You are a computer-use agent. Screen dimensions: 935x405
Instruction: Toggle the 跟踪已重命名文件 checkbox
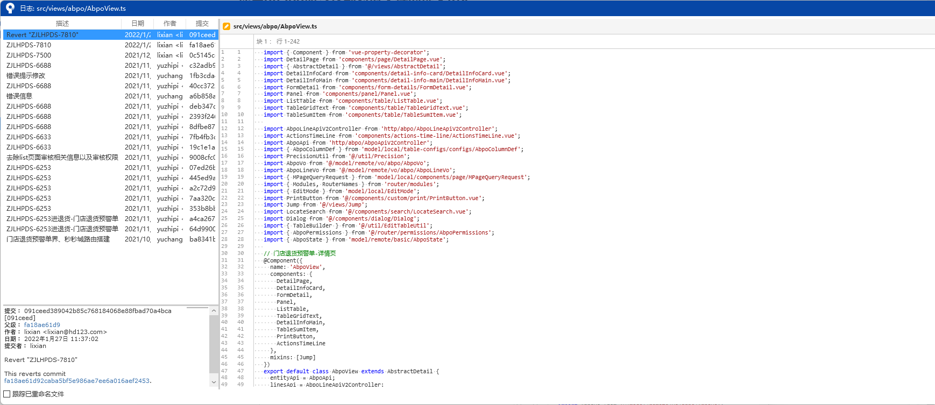[7, 394]
